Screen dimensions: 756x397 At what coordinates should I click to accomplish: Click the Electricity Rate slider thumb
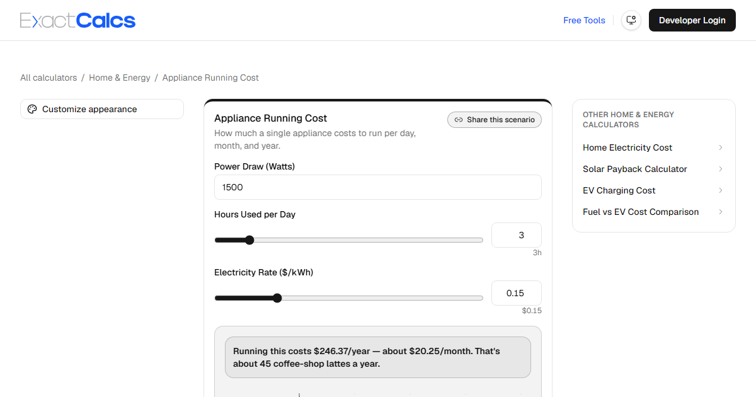click(277, 298)
